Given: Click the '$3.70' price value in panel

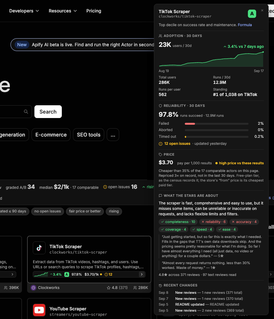Looking at the screenshot, I should [166, 163].
